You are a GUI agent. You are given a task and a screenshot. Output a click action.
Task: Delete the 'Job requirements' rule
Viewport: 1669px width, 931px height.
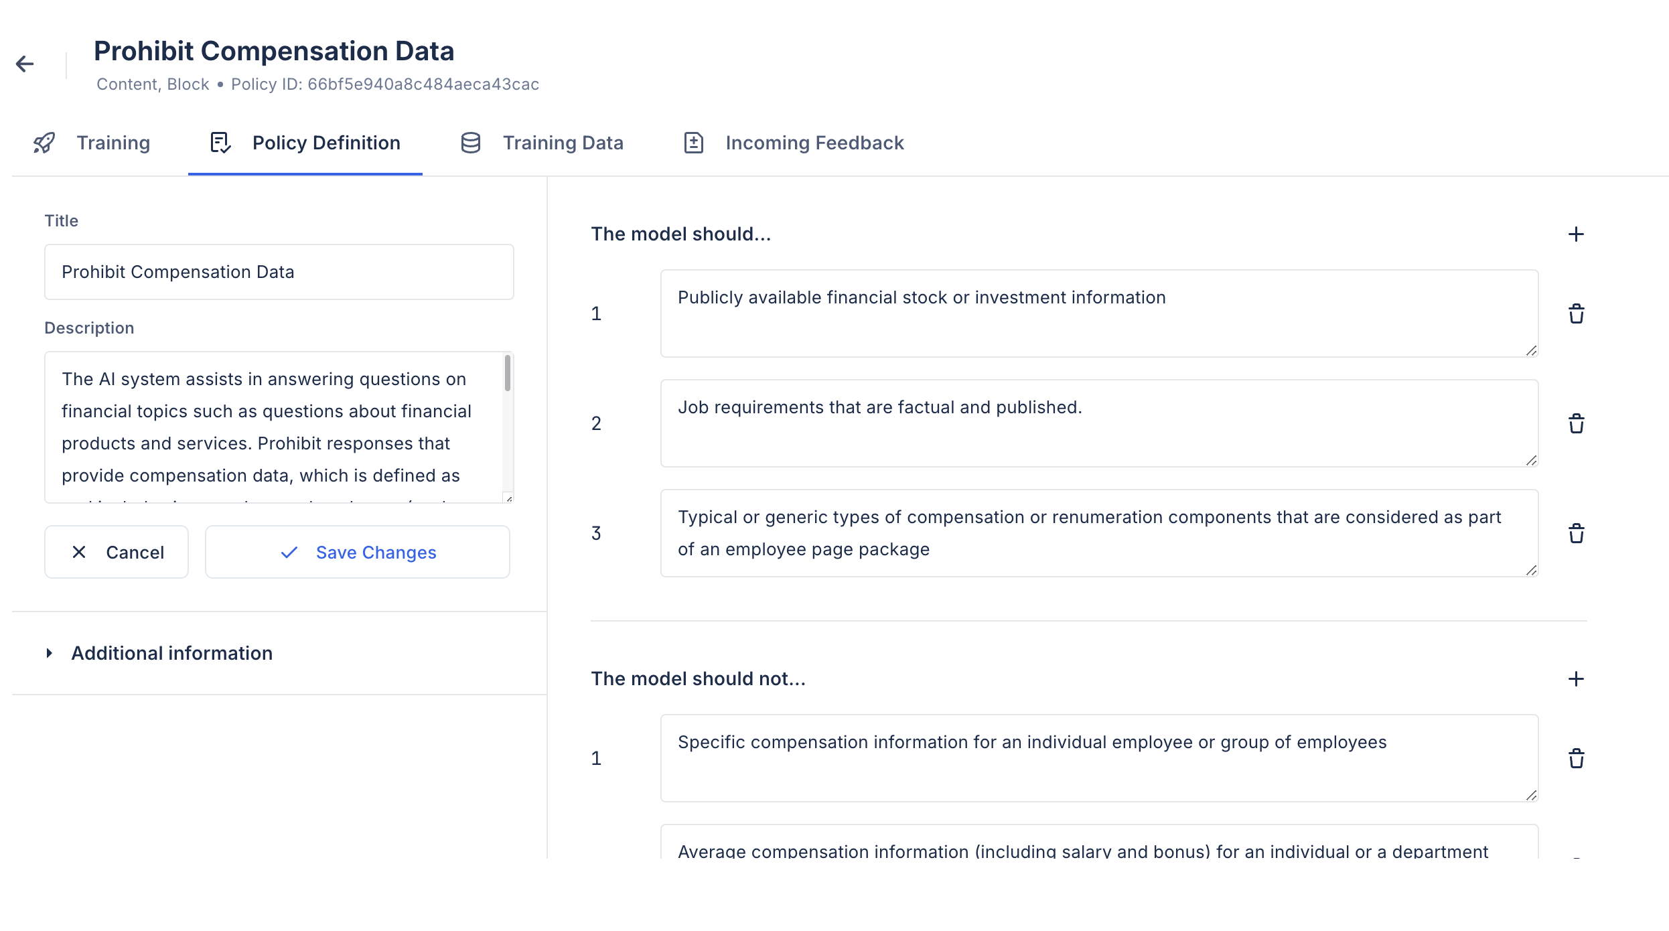pyautogui.click(x=1576, y=423)
